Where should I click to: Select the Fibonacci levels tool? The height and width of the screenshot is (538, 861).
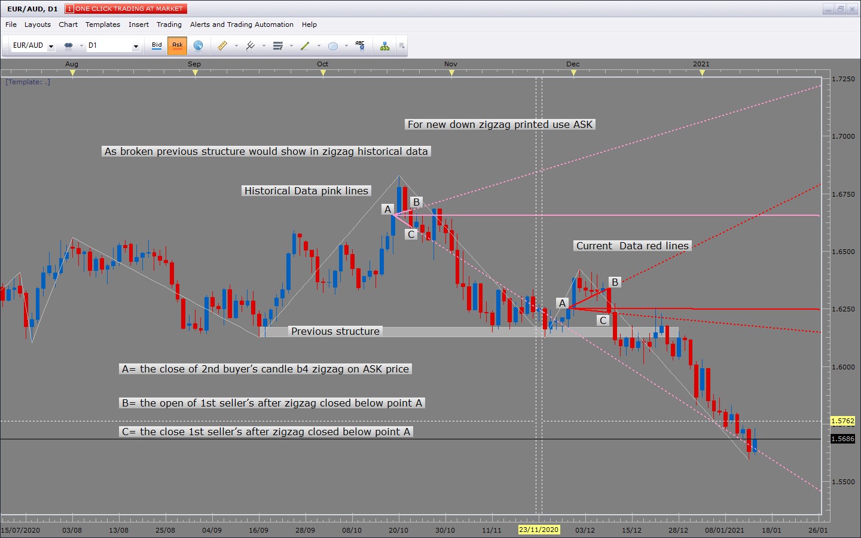[277, 45]
